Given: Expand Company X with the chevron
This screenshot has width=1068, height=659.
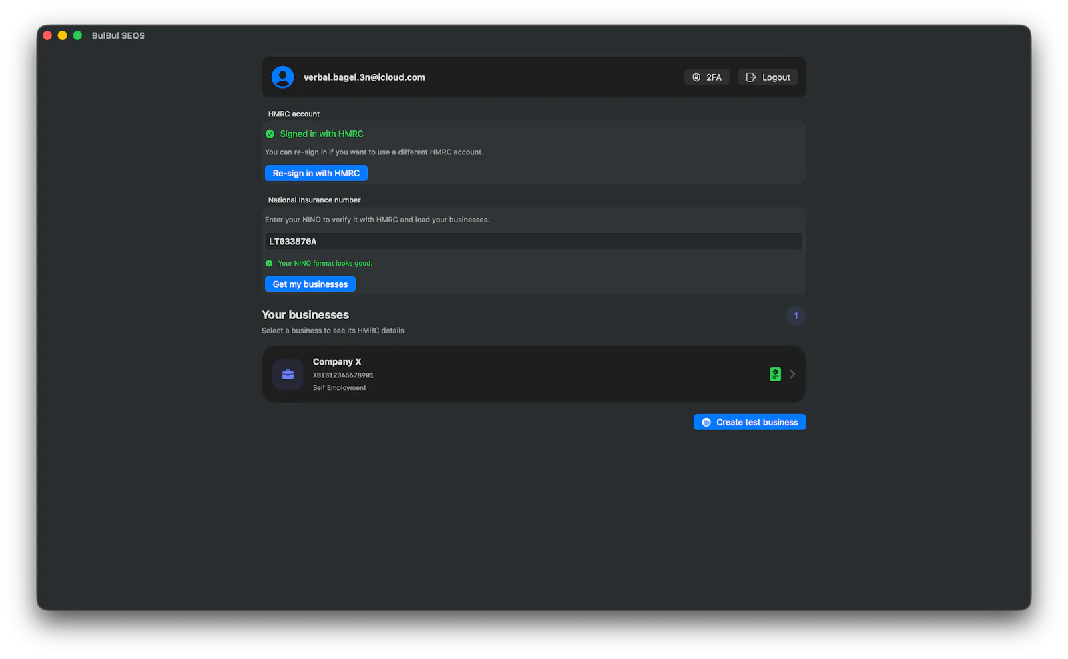Looking at the screenshot, I should 792,375.
